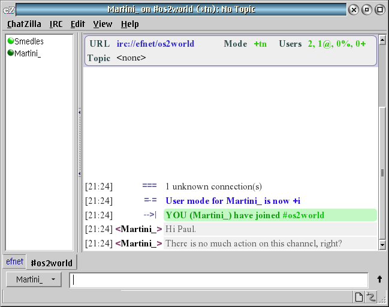The image size is (389, 307).
Task: Select user Martini_ in the user list
Action: click(x=28, y=53)
